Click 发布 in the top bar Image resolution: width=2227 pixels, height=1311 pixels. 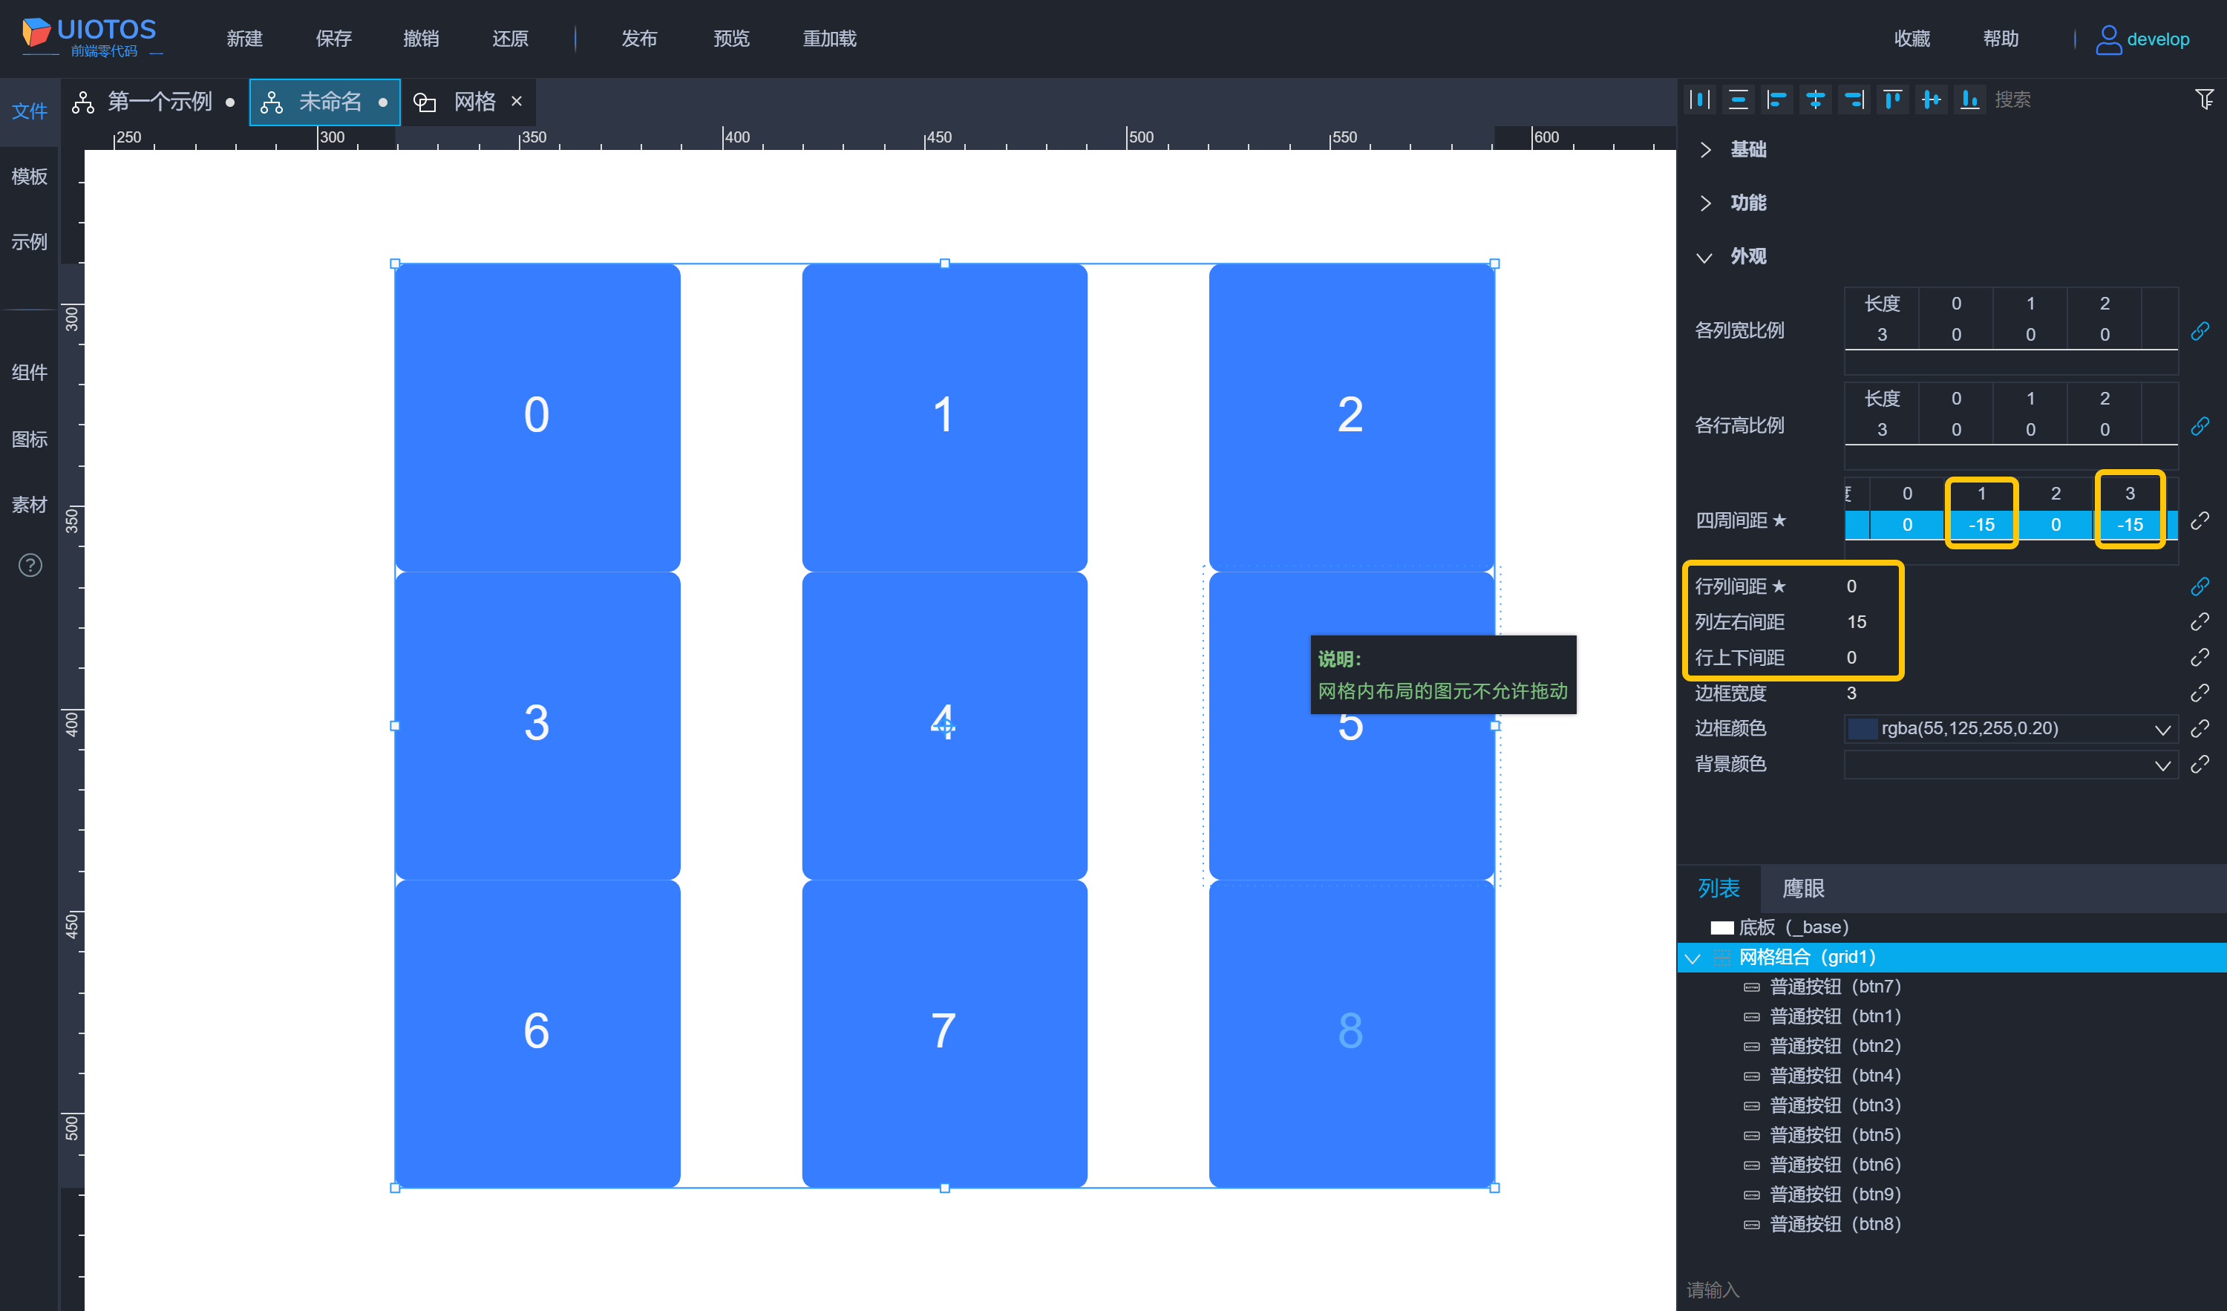639,39
